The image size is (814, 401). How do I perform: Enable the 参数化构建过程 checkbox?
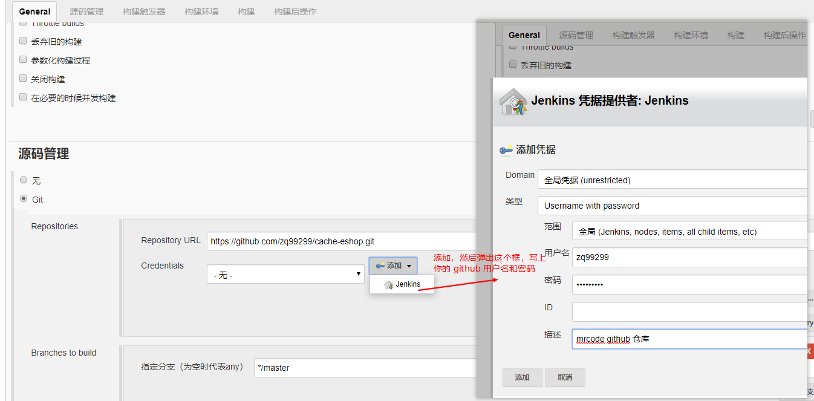[23, 60]
